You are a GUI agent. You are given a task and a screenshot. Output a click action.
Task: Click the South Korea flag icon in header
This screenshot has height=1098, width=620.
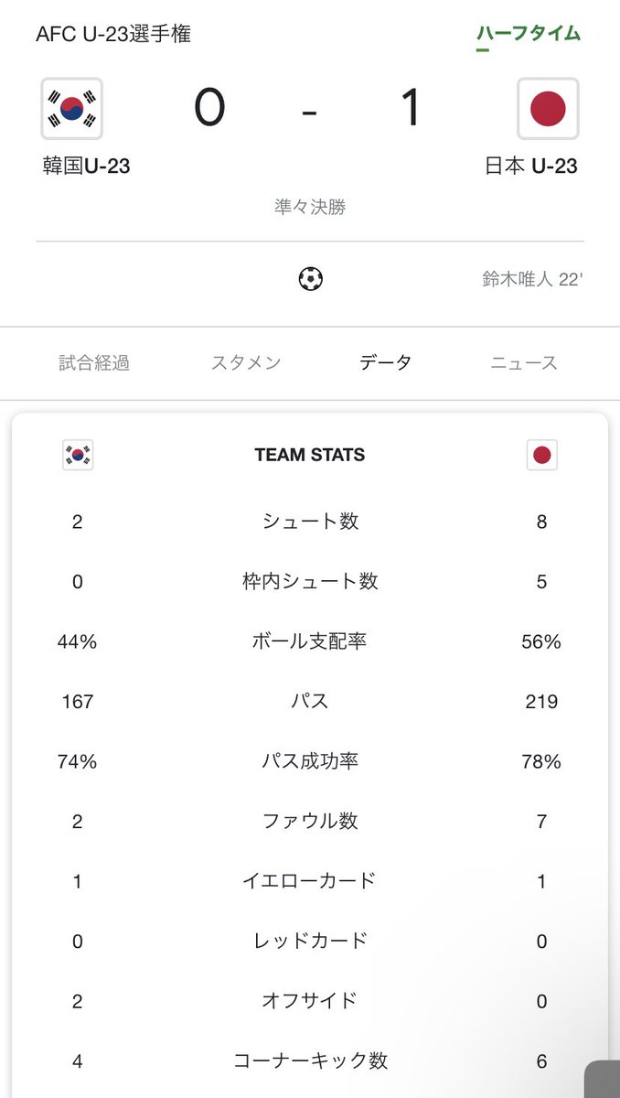[72, 109]
